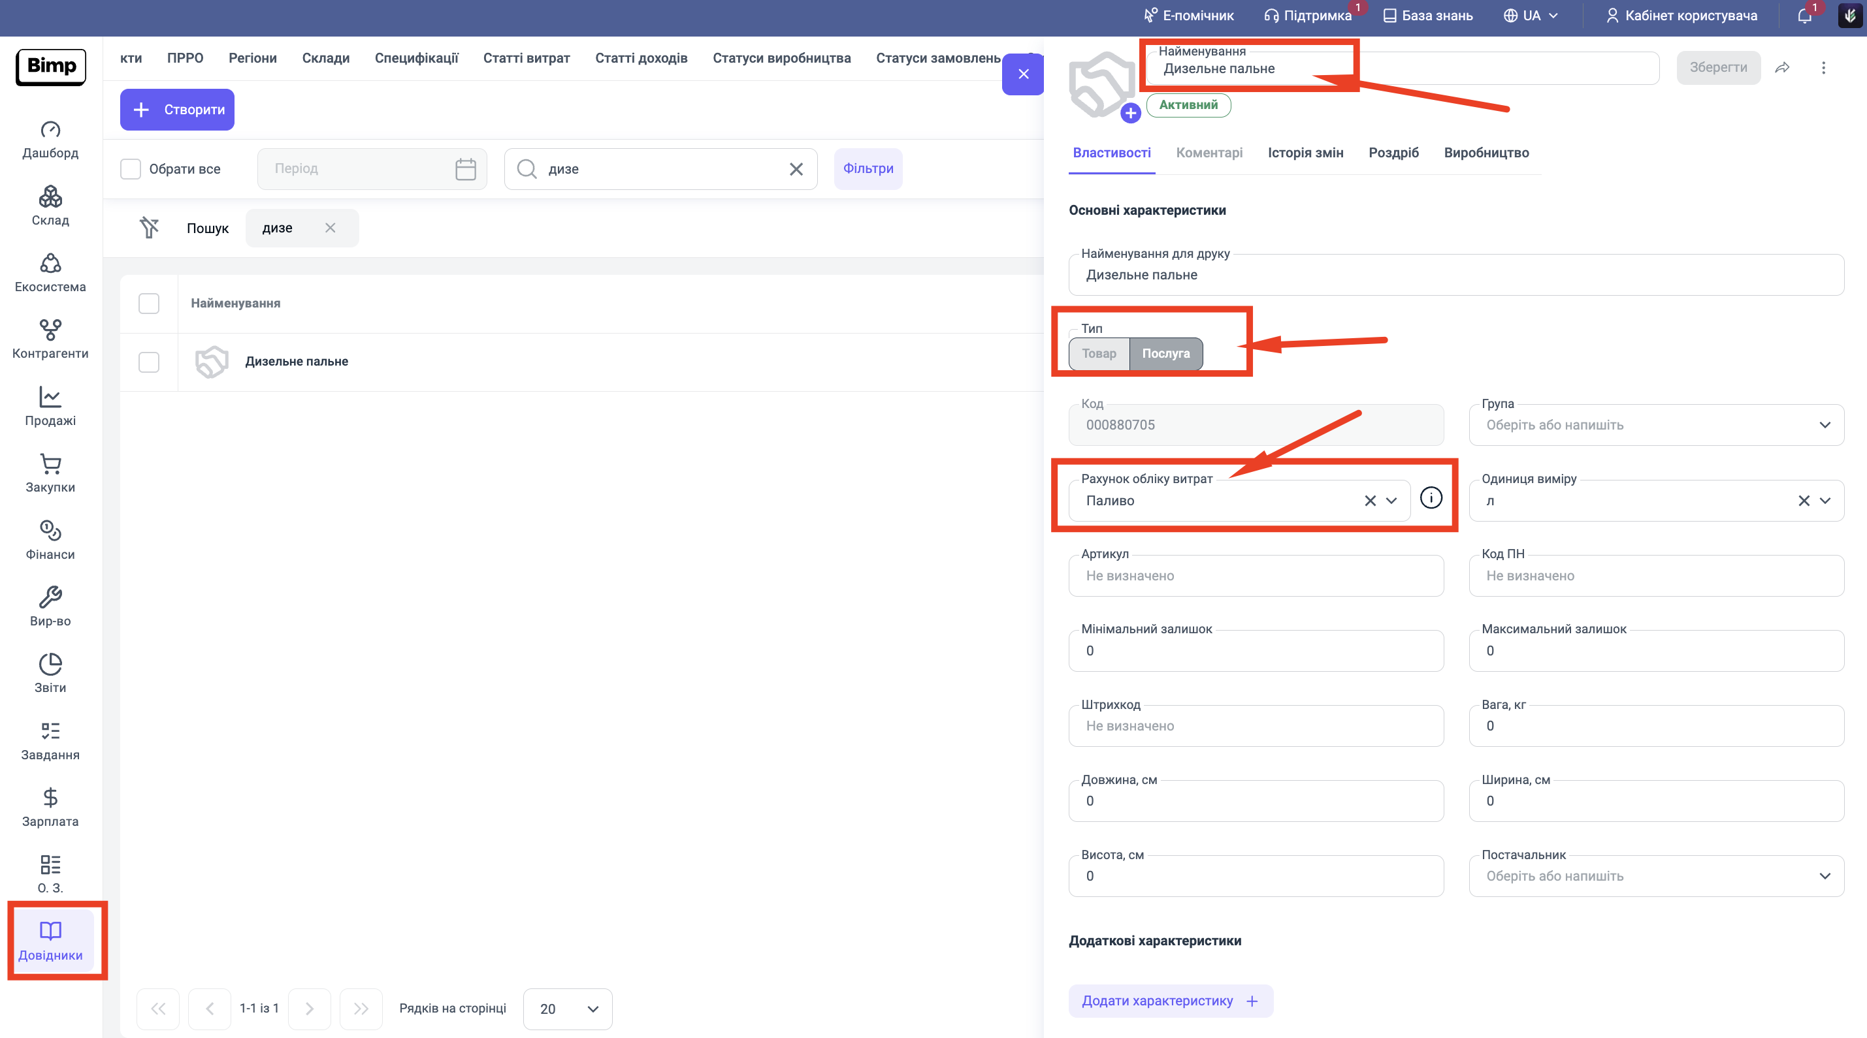The image size is (1867, 1038).
Task: Open the Вир-во wrench icon
Action: tap(50, 597)
